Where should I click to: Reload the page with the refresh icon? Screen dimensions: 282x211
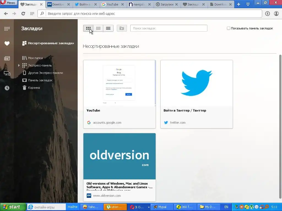pos(23,14)
